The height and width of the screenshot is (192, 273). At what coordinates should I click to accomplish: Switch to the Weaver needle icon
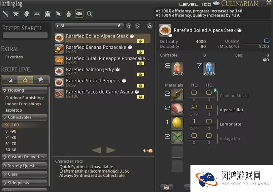click(x=58, y=14)
